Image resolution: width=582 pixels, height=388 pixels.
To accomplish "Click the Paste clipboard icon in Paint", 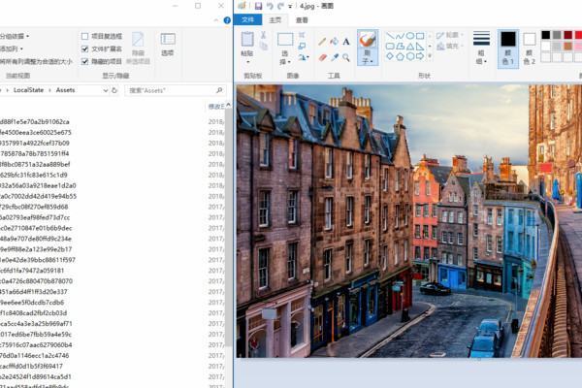I will point(247,40).
